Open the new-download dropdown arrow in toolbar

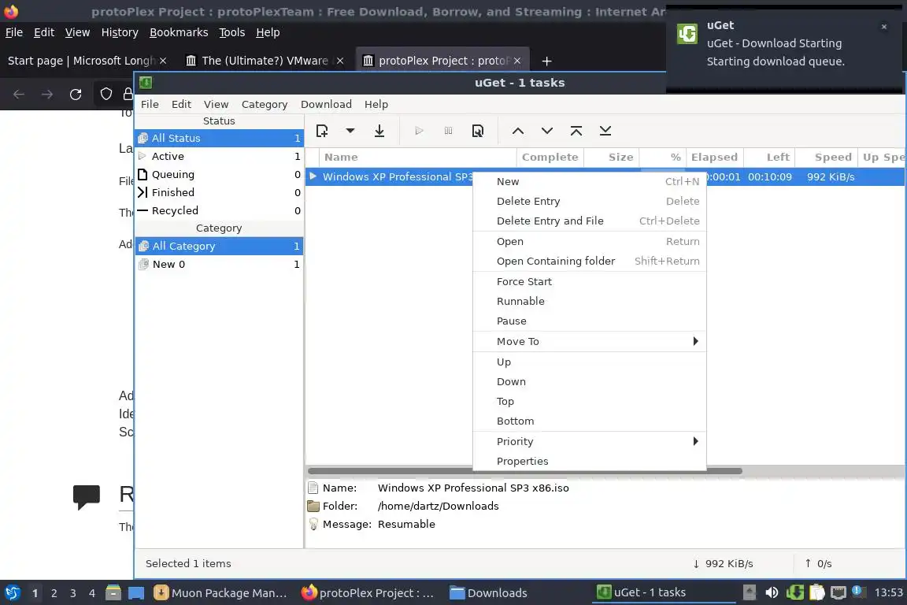coord(350,131)
